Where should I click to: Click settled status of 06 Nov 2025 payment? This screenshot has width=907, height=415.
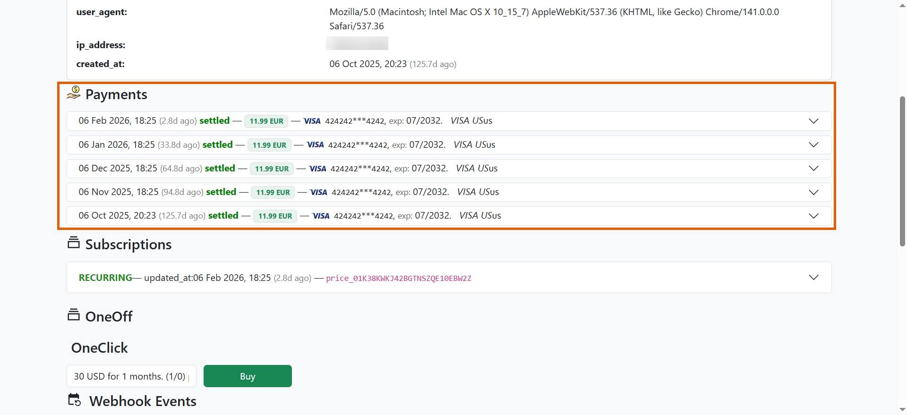click(221, 192)
